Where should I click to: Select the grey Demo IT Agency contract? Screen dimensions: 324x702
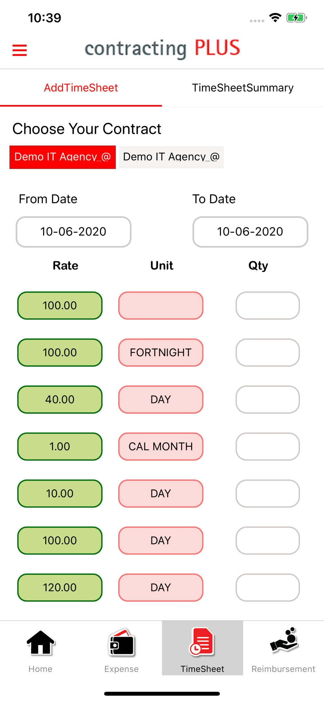pyautogui.click(x=171, y=157)
